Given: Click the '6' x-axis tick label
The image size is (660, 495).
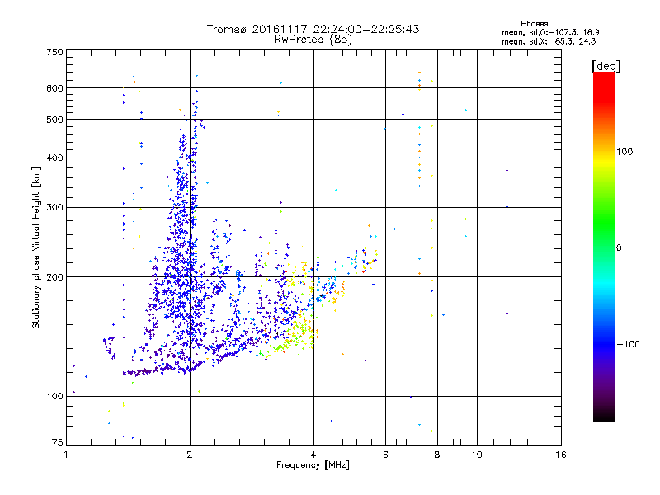Looking at the screenshot, I should [x=385, y=455].
